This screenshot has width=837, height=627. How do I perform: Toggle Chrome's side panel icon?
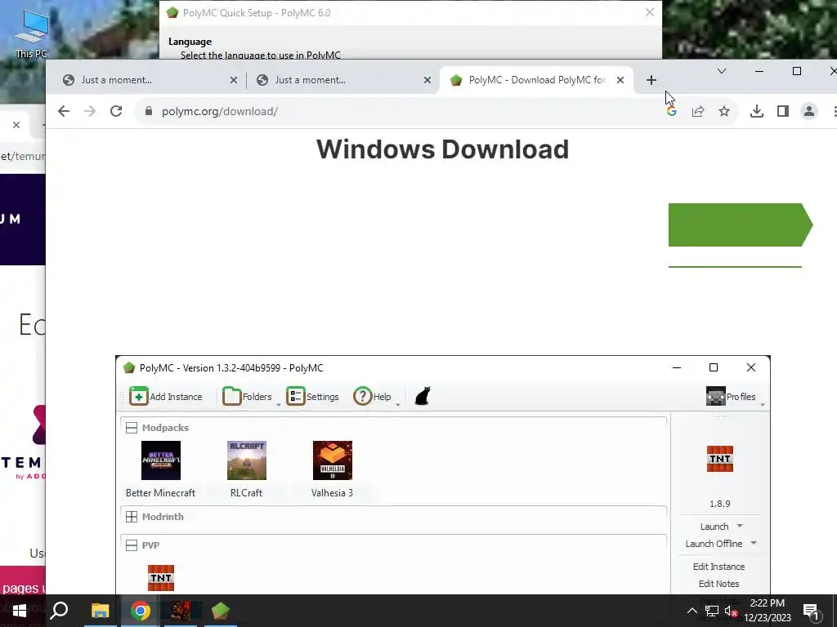coord(782,111)
